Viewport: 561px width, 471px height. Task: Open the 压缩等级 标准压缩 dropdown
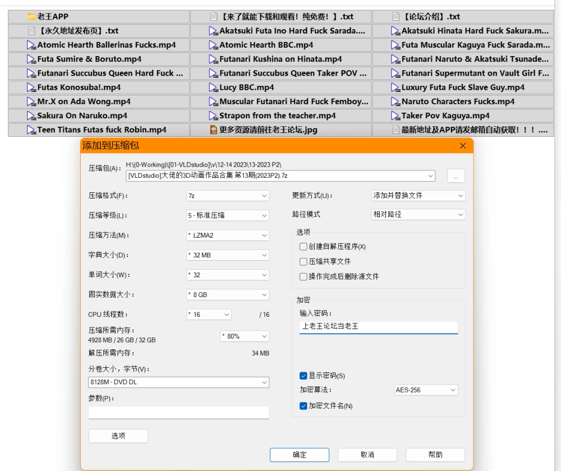tap(228, 215)
